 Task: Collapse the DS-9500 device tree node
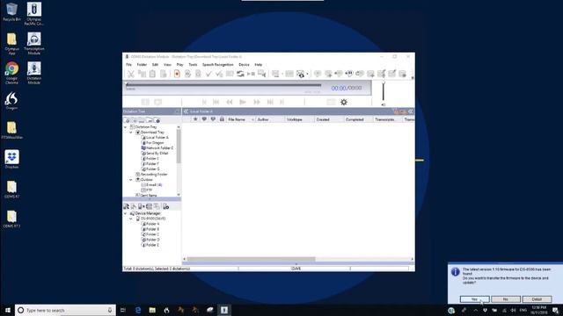point(131,219)
